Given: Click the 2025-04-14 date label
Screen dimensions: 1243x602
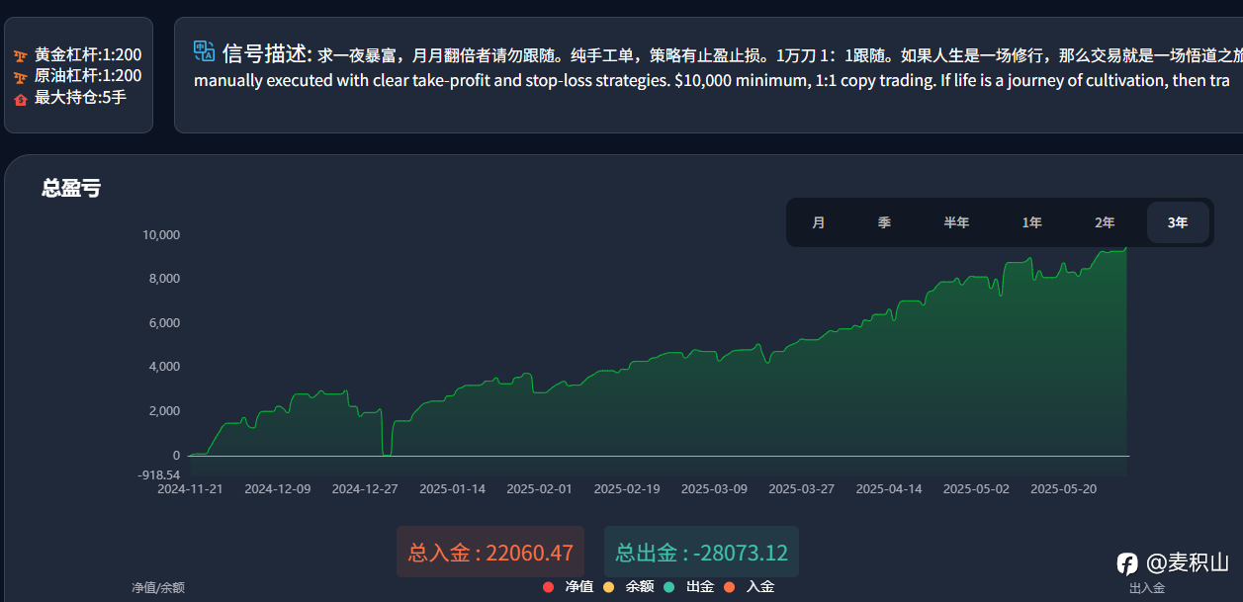Looking at the screenshot, I should click(889, 489).
